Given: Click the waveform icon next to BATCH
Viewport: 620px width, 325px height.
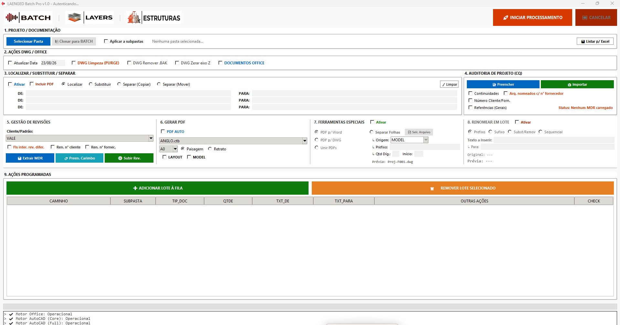Looking at the screenshot, I should coord(12,17).
